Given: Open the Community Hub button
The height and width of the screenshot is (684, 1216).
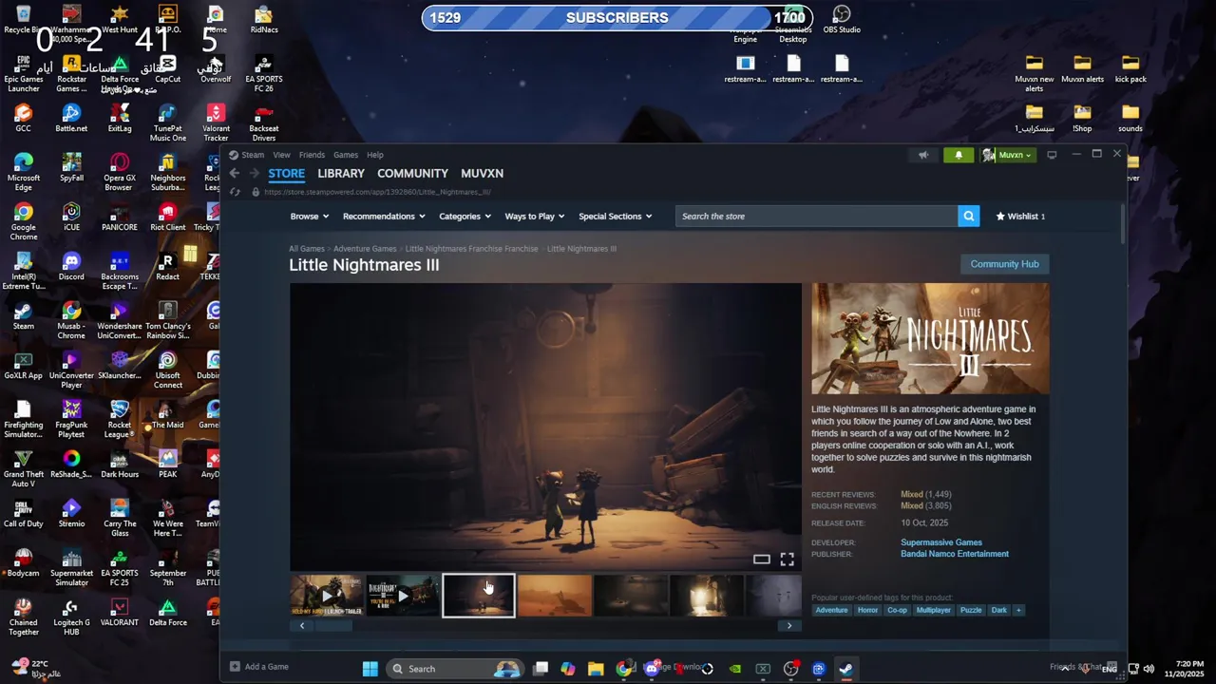Looking at the screenshot, I should pos(1004,264).
